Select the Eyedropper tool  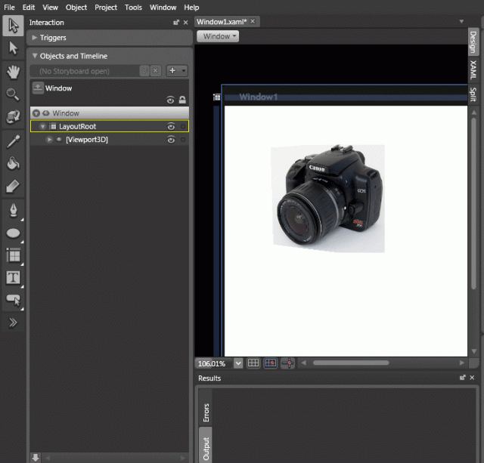click(13, 140)
